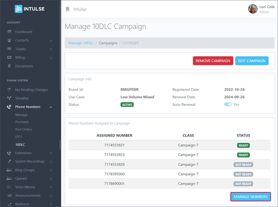The width and height of the screenshot is (278, 207).
Task: Open the E911 submenu item
Action: (x=19, y=137)
